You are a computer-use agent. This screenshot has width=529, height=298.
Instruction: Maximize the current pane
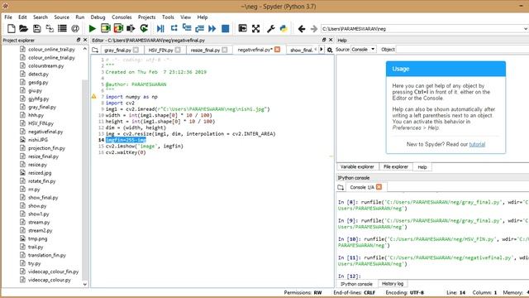[x=242, y=29]
